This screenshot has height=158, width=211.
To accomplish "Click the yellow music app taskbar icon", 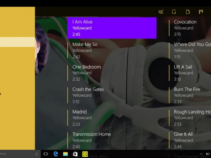I will point(85,154).
